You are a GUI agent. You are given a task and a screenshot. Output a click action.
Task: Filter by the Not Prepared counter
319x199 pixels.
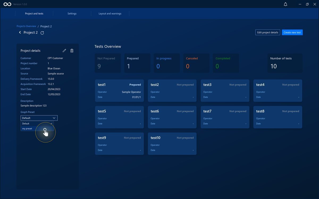pos(108,63)
